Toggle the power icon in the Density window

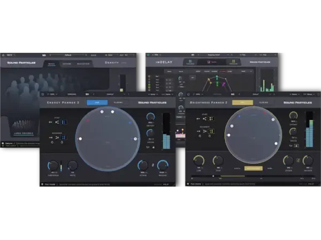coord(3,55)
